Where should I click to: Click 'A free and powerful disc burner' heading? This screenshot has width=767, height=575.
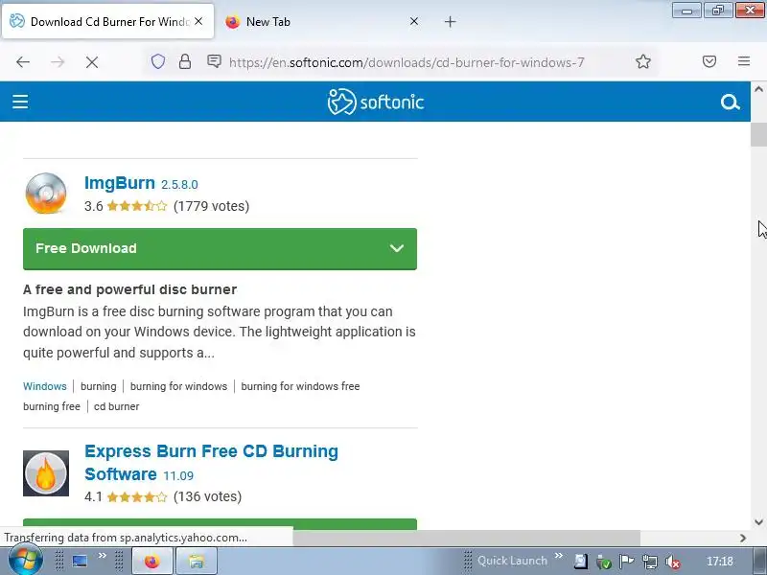pos(129,289)
